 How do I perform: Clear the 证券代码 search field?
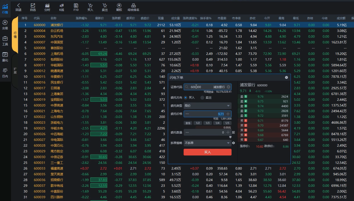(228, 87)
